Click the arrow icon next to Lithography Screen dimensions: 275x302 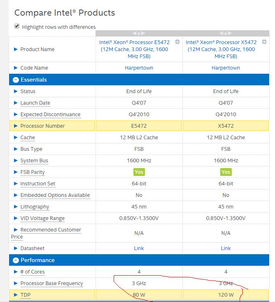pos(16,207)
